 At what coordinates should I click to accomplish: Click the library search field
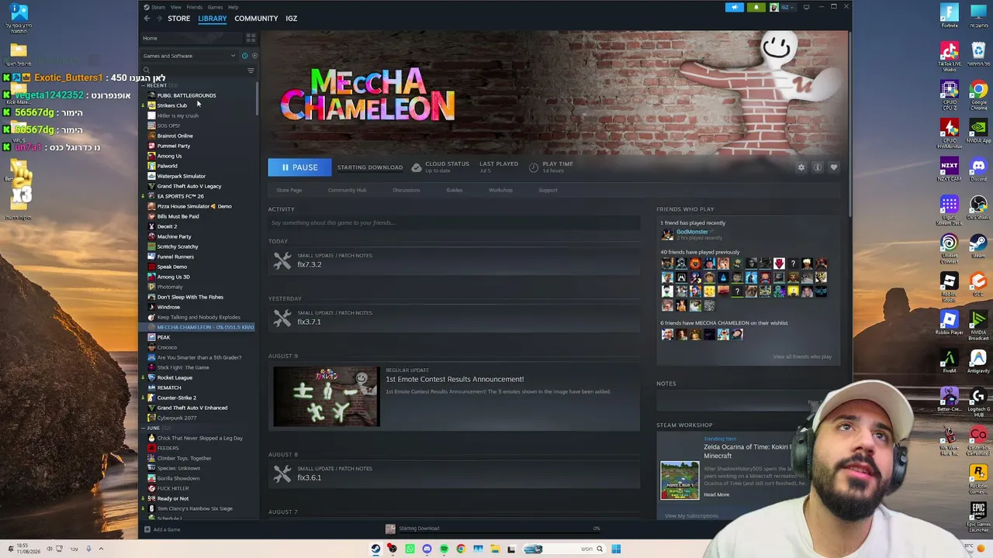pyautogui.click(x=194, y=71)
